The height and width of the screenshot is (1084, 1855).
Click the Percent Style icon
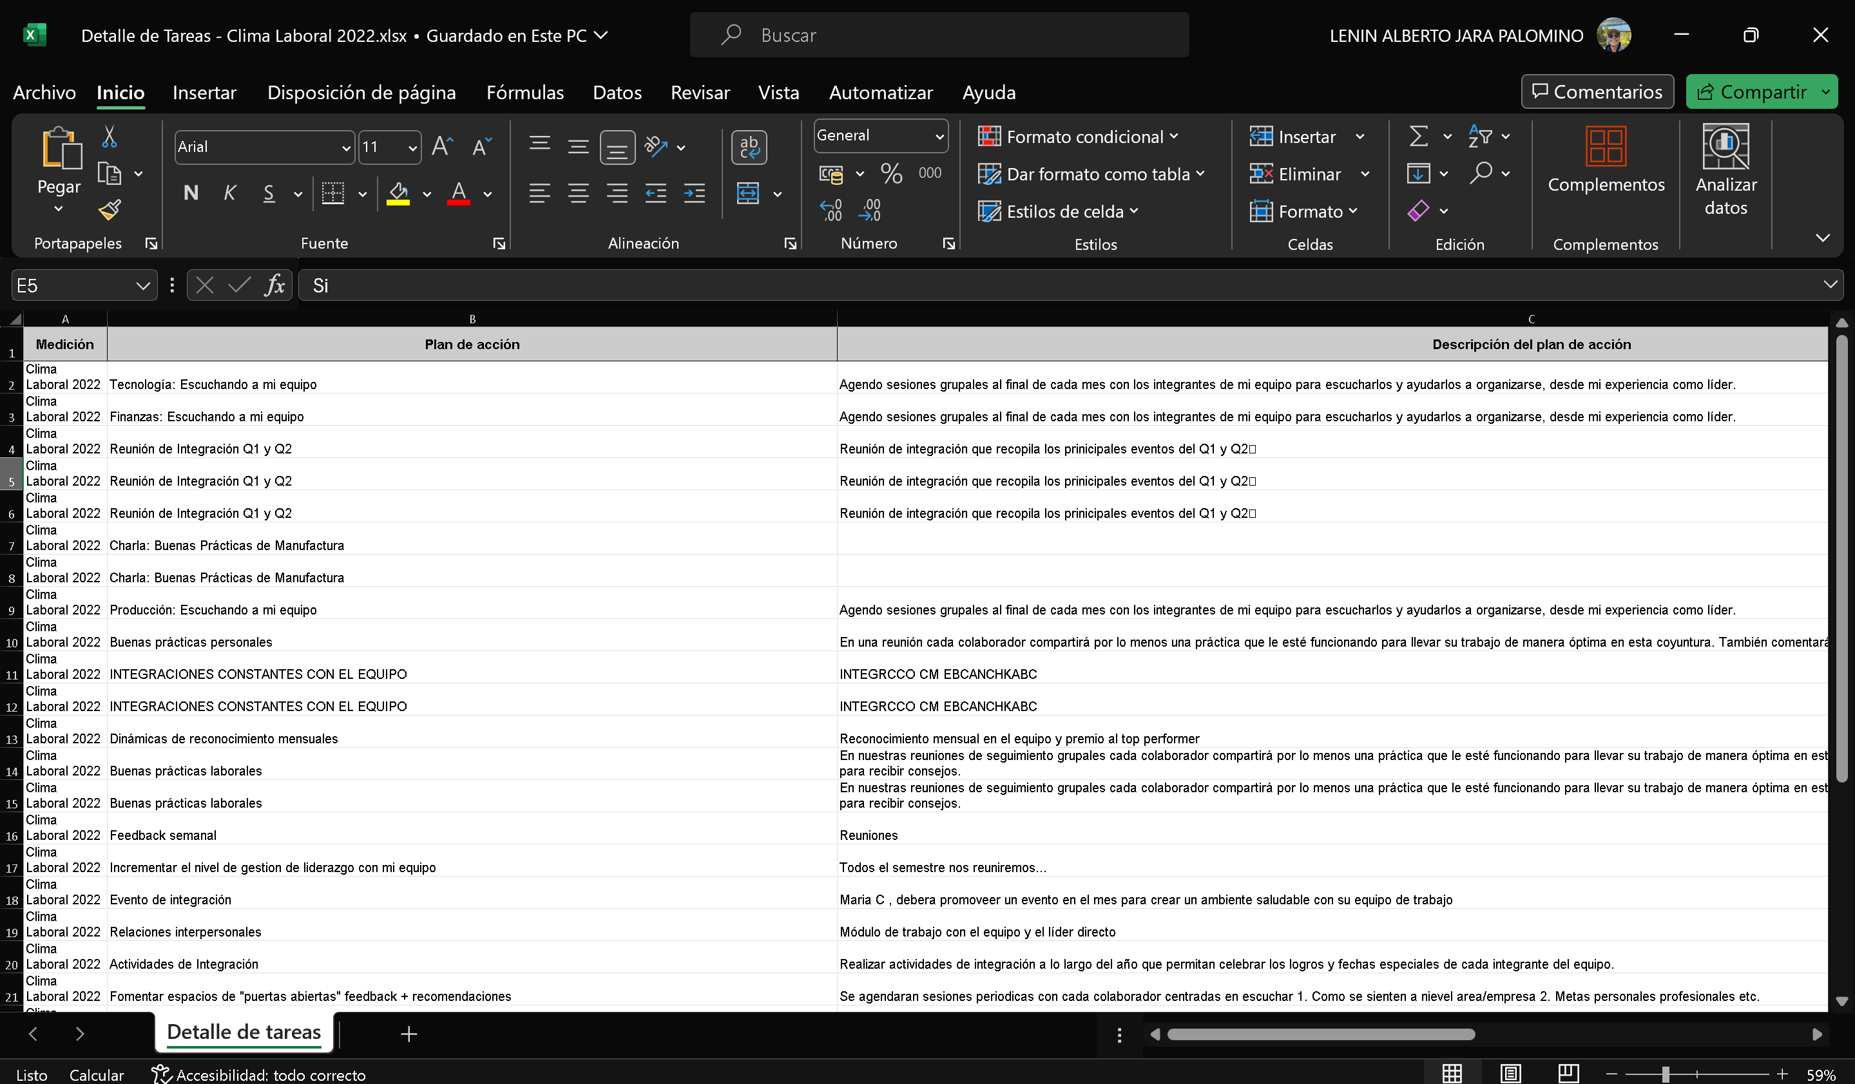[x=892, y=174]
